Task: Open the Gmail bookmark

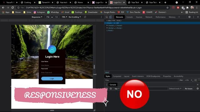Action: [x=65, y=12]
